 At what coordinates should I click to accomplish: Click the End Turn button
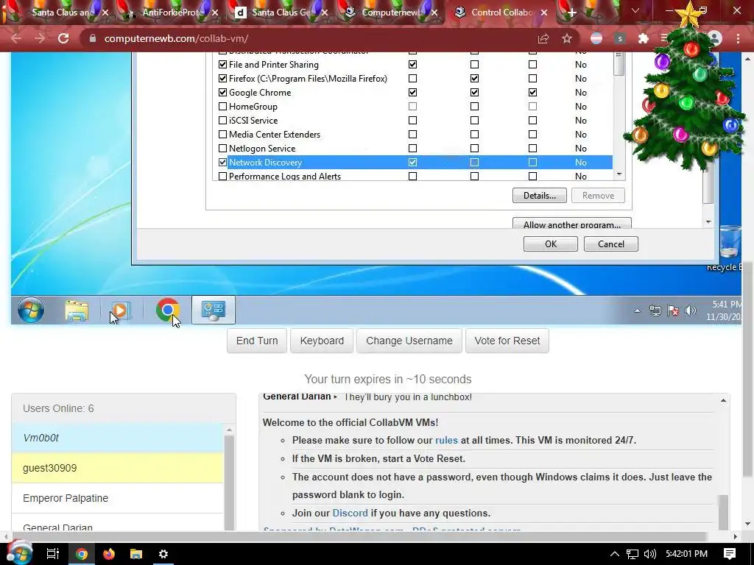[257, 341]
